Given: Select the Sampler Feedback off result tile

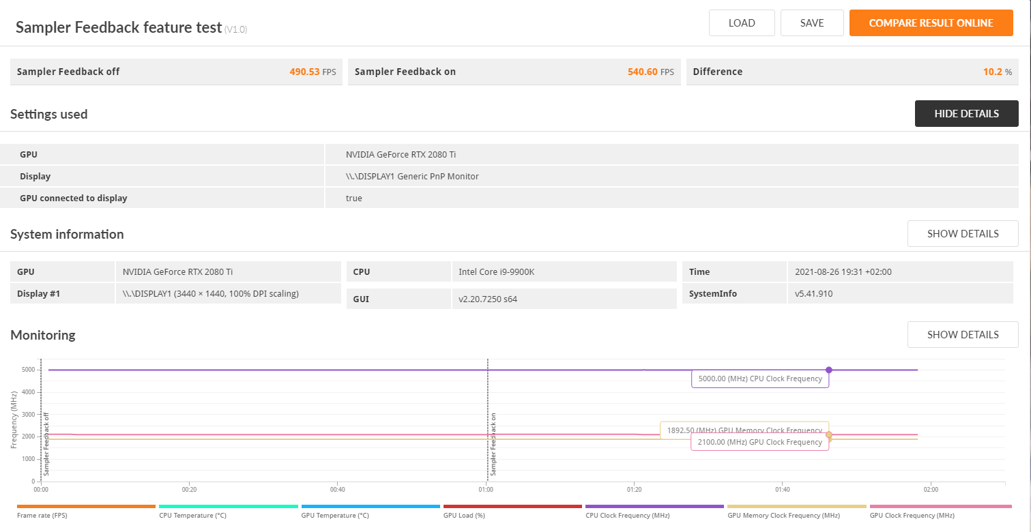Looking at the screenshot, I should [176, 72].
